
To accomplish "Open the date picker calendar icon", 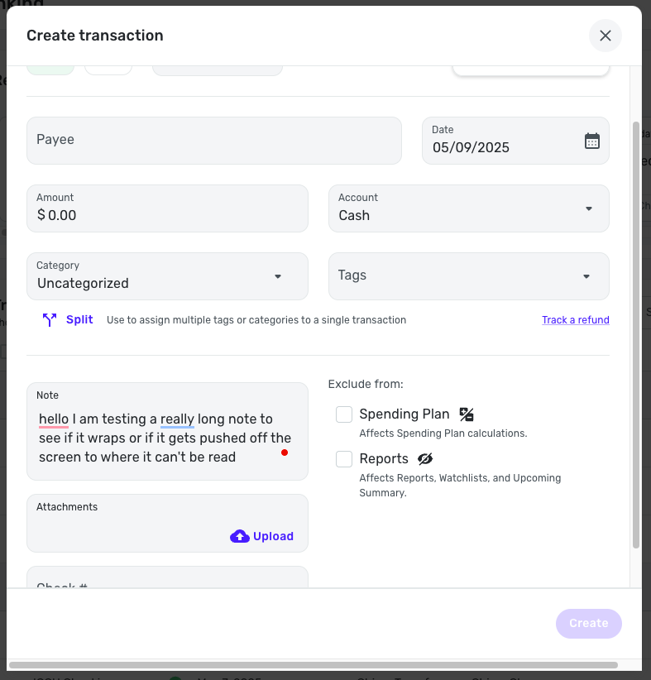I will [x=591, y=141].
